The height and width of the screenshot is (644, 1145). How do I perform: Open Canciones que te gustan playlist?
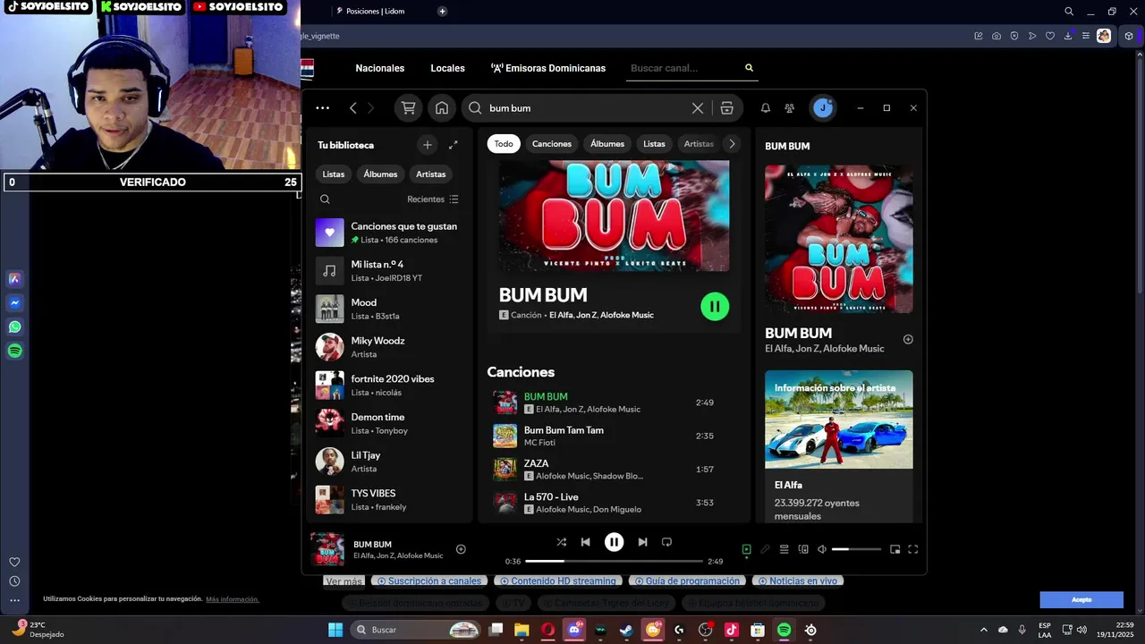coord(391,233)
